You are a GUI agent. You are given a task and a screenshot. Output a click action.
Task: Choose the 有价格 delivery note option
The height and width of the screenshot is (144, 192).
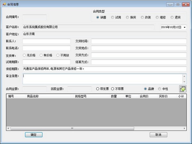46,55
